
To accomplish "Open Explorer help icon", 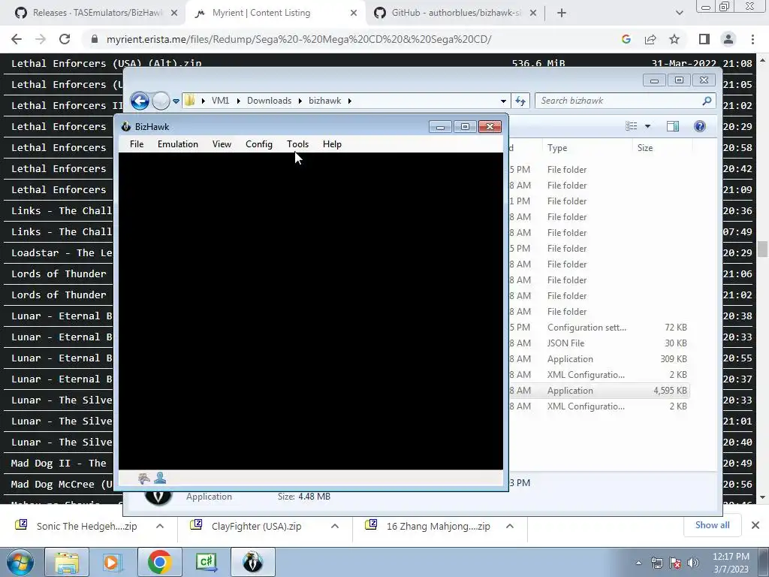I will coord(700,126).
